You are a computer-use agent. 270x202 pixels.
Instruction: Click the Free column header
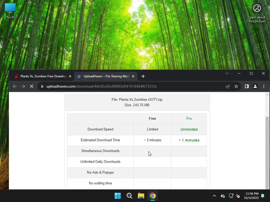pos(152,119)
